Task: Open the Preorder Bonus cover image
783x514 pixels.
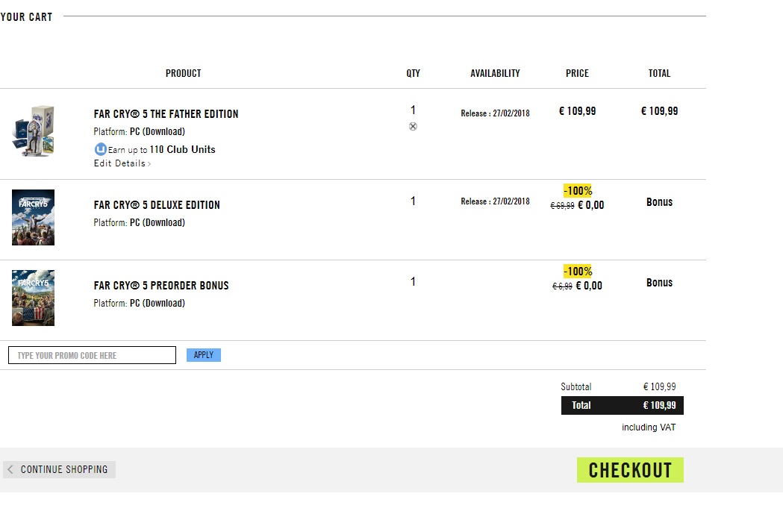Action: pos(33,298)
